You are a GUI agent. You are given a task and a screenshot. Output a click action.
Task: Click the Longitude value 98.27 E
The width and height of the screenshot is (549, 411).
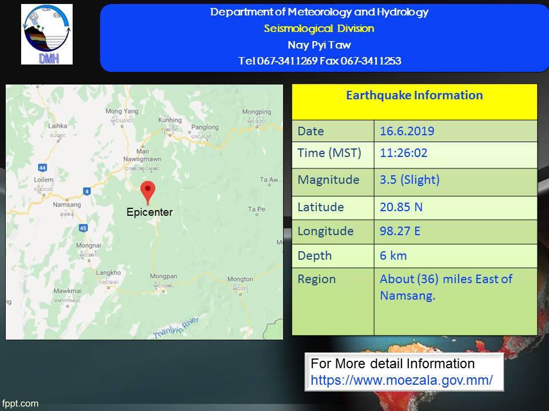tap(401, 231)
